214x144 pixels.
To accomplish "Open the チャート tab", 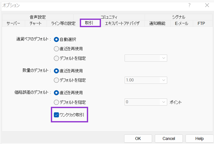I will coord(35,24).
